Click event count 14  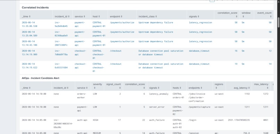[270, 64]
